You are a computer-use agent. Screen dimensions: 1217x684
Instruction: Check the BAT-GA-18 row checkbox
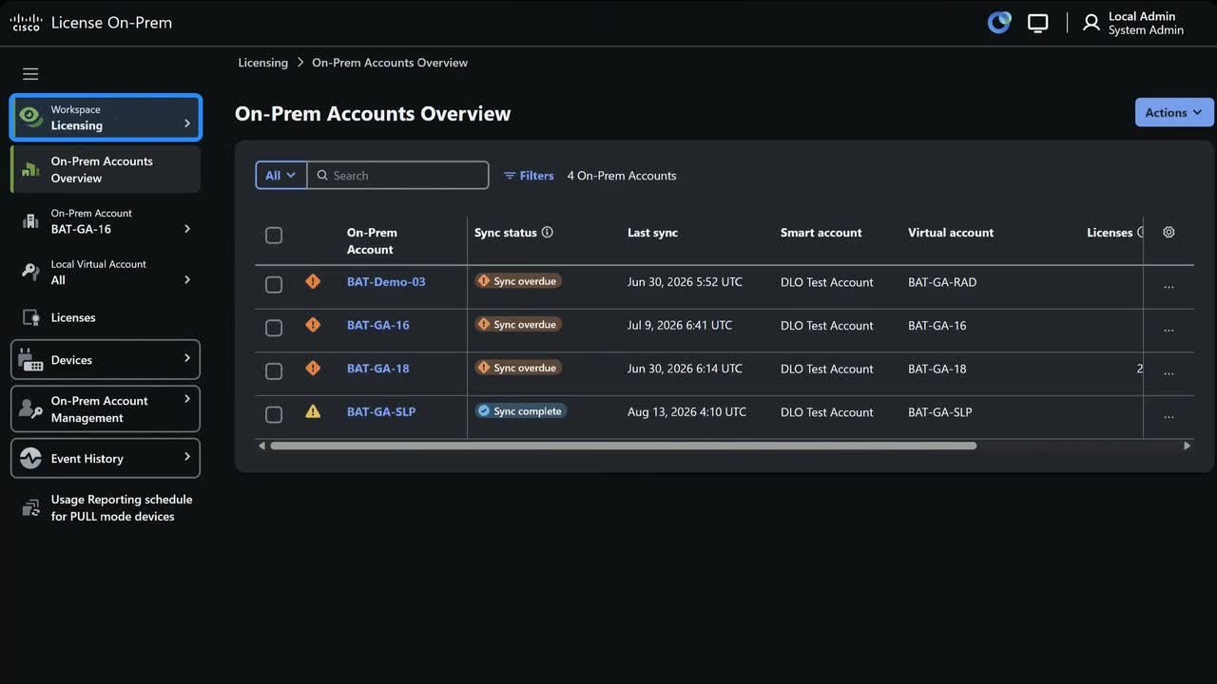[x=274, y=371]
